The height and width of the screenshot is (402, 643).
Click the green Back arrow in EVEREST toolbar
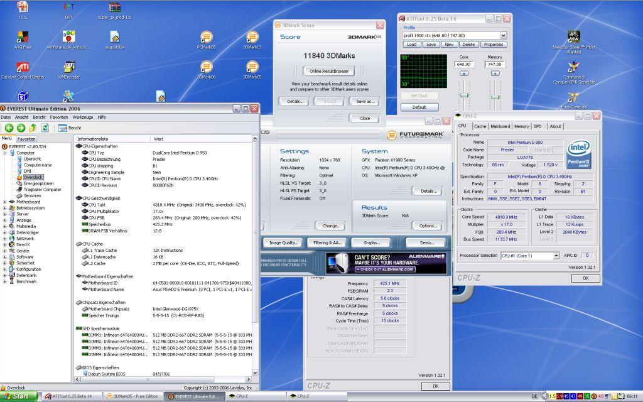9,128
